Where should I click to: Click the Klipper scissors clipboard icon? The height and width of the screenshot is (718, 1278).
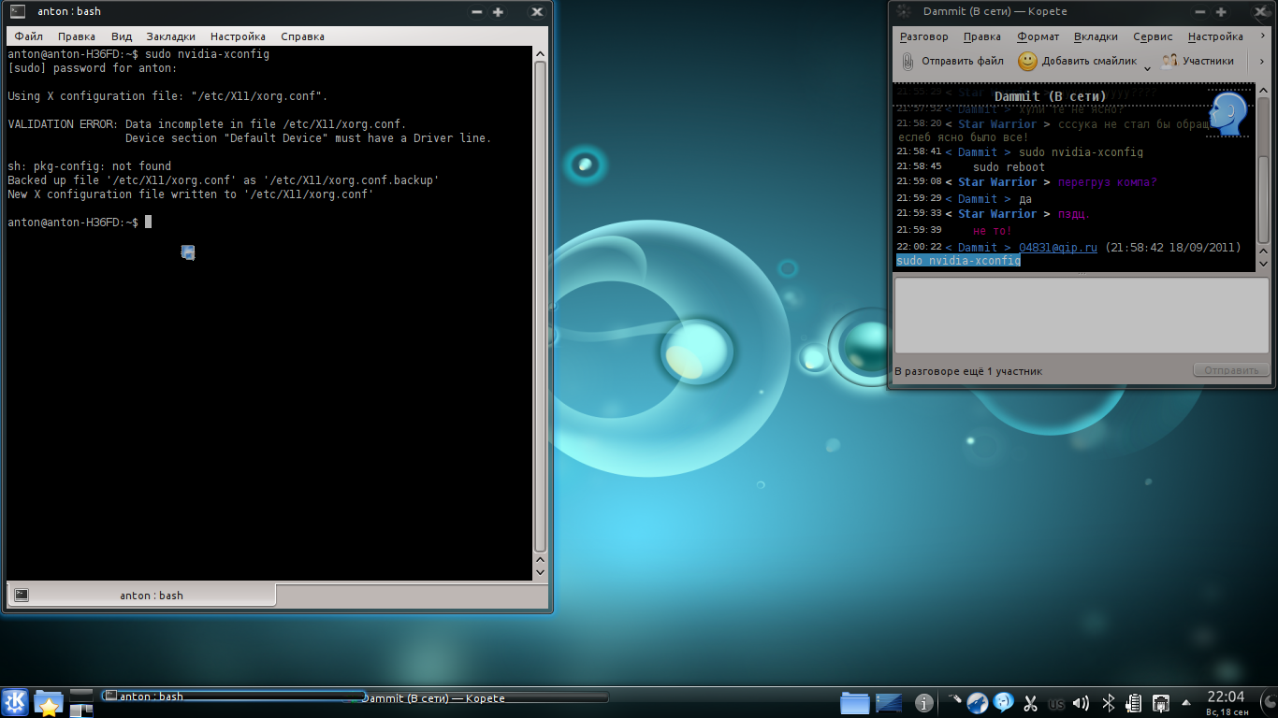pyautogui.click(x=1030, y=703)
